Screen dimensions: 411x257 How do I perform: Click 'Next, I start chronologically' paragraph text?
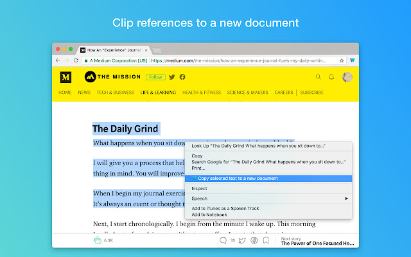point(204,224)
